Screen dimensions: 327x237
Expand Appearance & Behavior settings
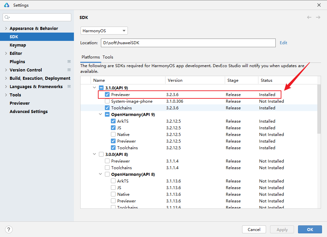(x=6, y=28)
